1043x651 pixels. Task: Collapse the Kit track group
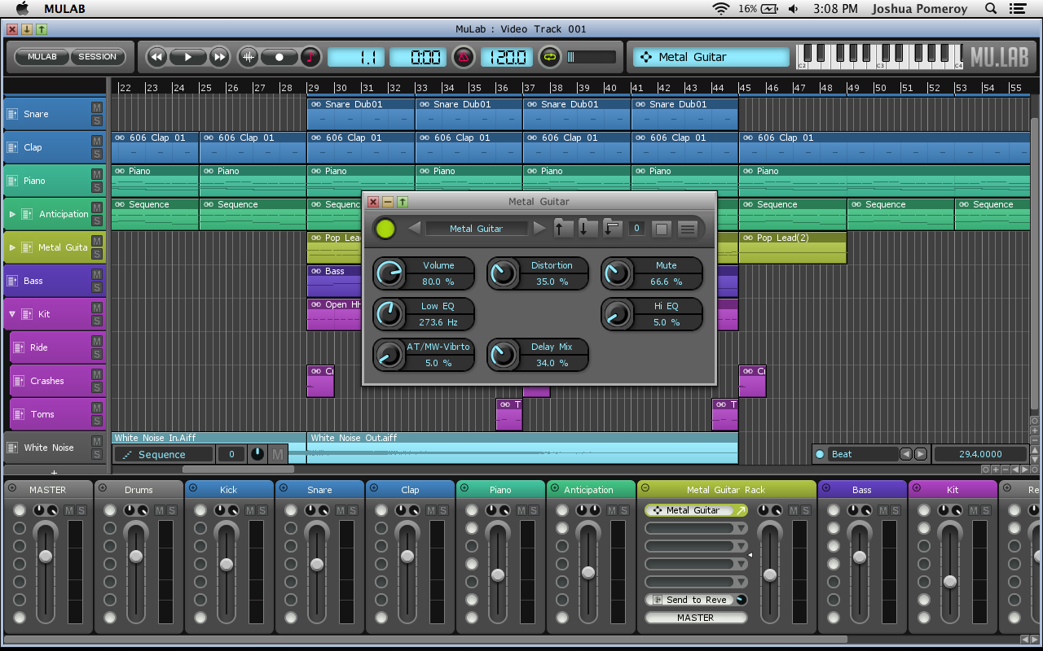[12, 314]
